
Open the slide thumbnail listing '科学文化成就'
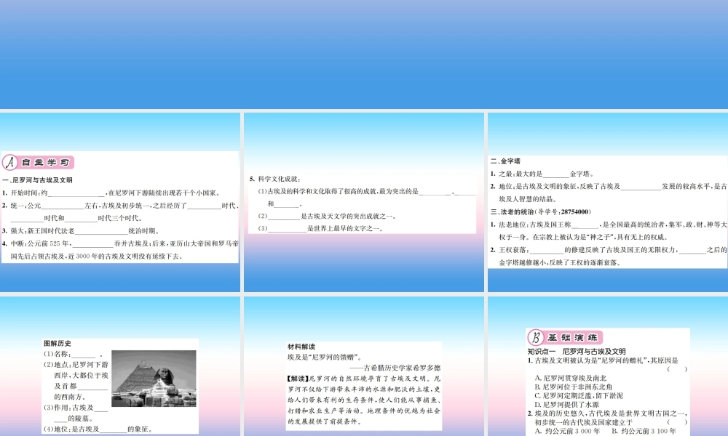363,202
